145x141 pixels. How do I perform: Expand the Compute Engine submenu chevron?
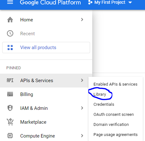82,136
